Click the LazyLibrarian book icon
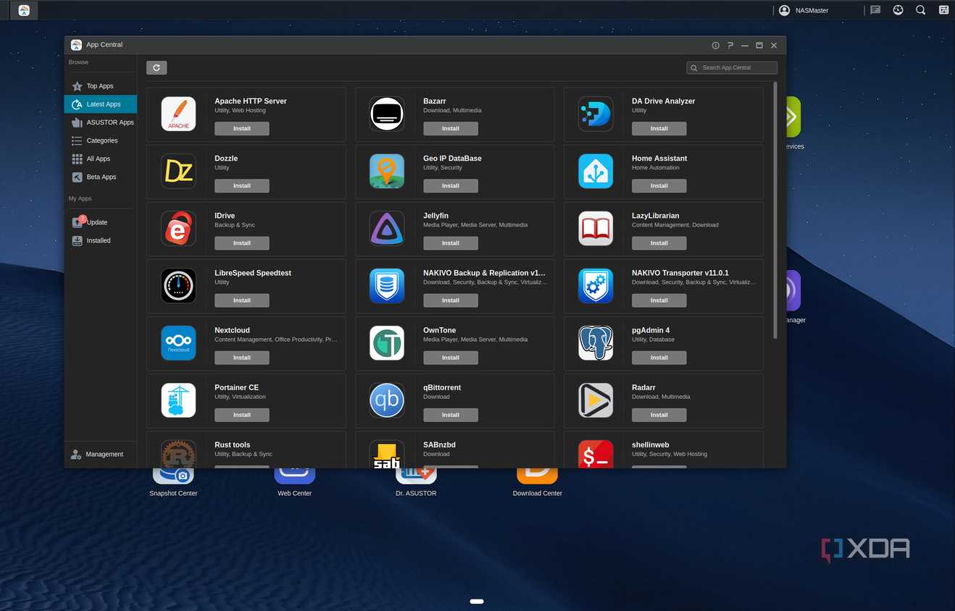Viewport: 955px width, 611px height. coord(596,228)
